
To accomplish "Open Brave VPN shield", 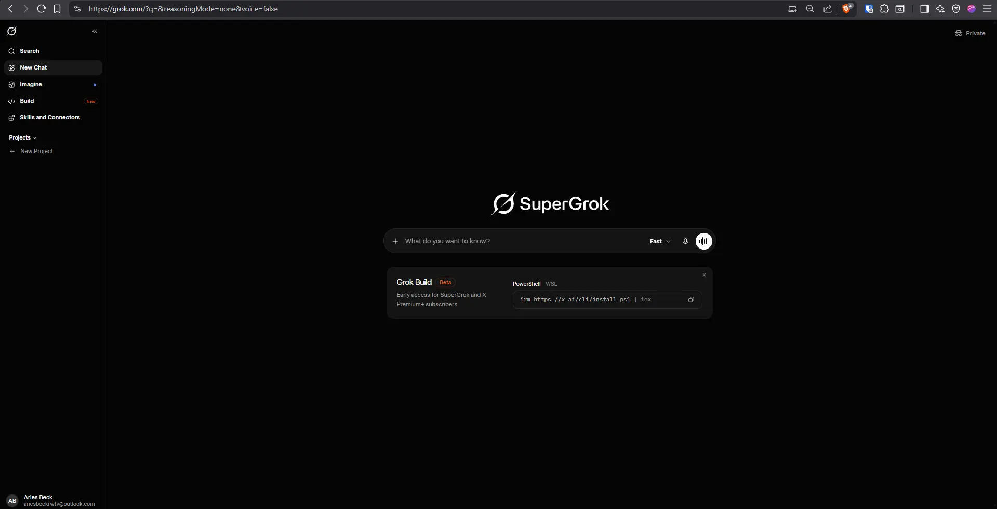I will pos(956,9).
